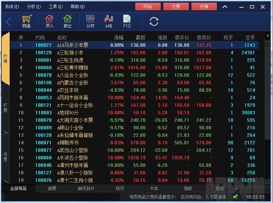Select row A柳毅传书
Image resolution: width=273 pixels, height=203 pixels.
pyautogui.click(x=134, y=143)
